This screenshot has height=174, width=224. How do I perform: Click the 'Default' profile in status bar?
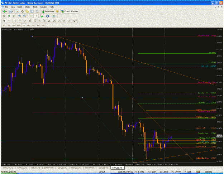[x=102, y=172]
